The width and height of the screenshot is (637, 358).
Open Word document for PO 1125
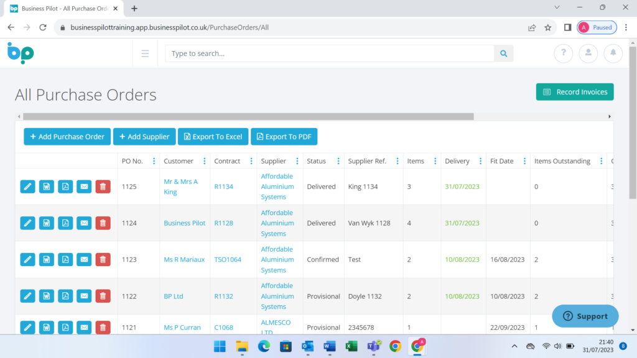coord(46,186)
